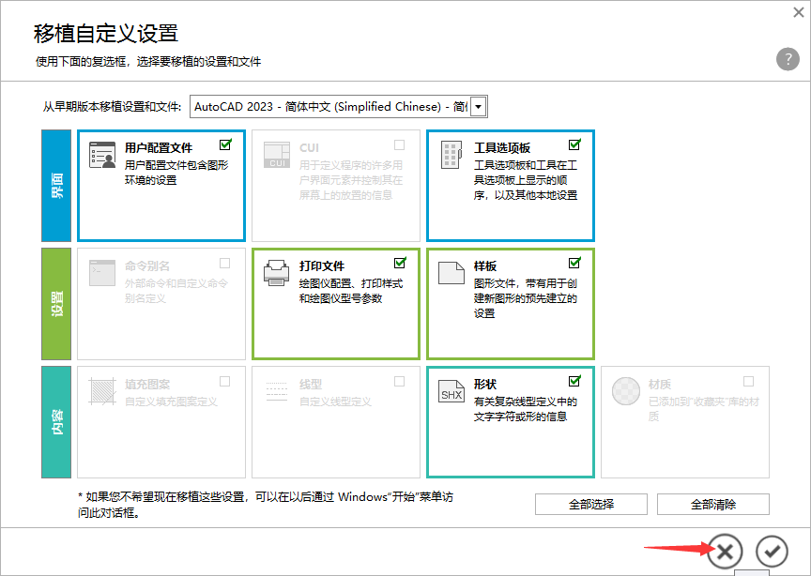Screen dimensions: 811x576
Task: Click the 填充图案 title text
Action: click(x=147, y=385)
